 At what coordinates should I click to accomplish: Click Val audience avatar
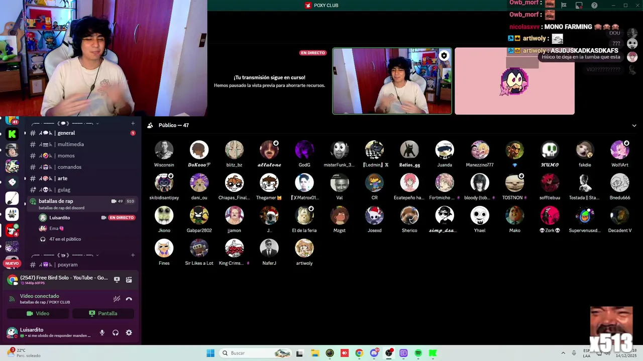click(x=340, y=183)
